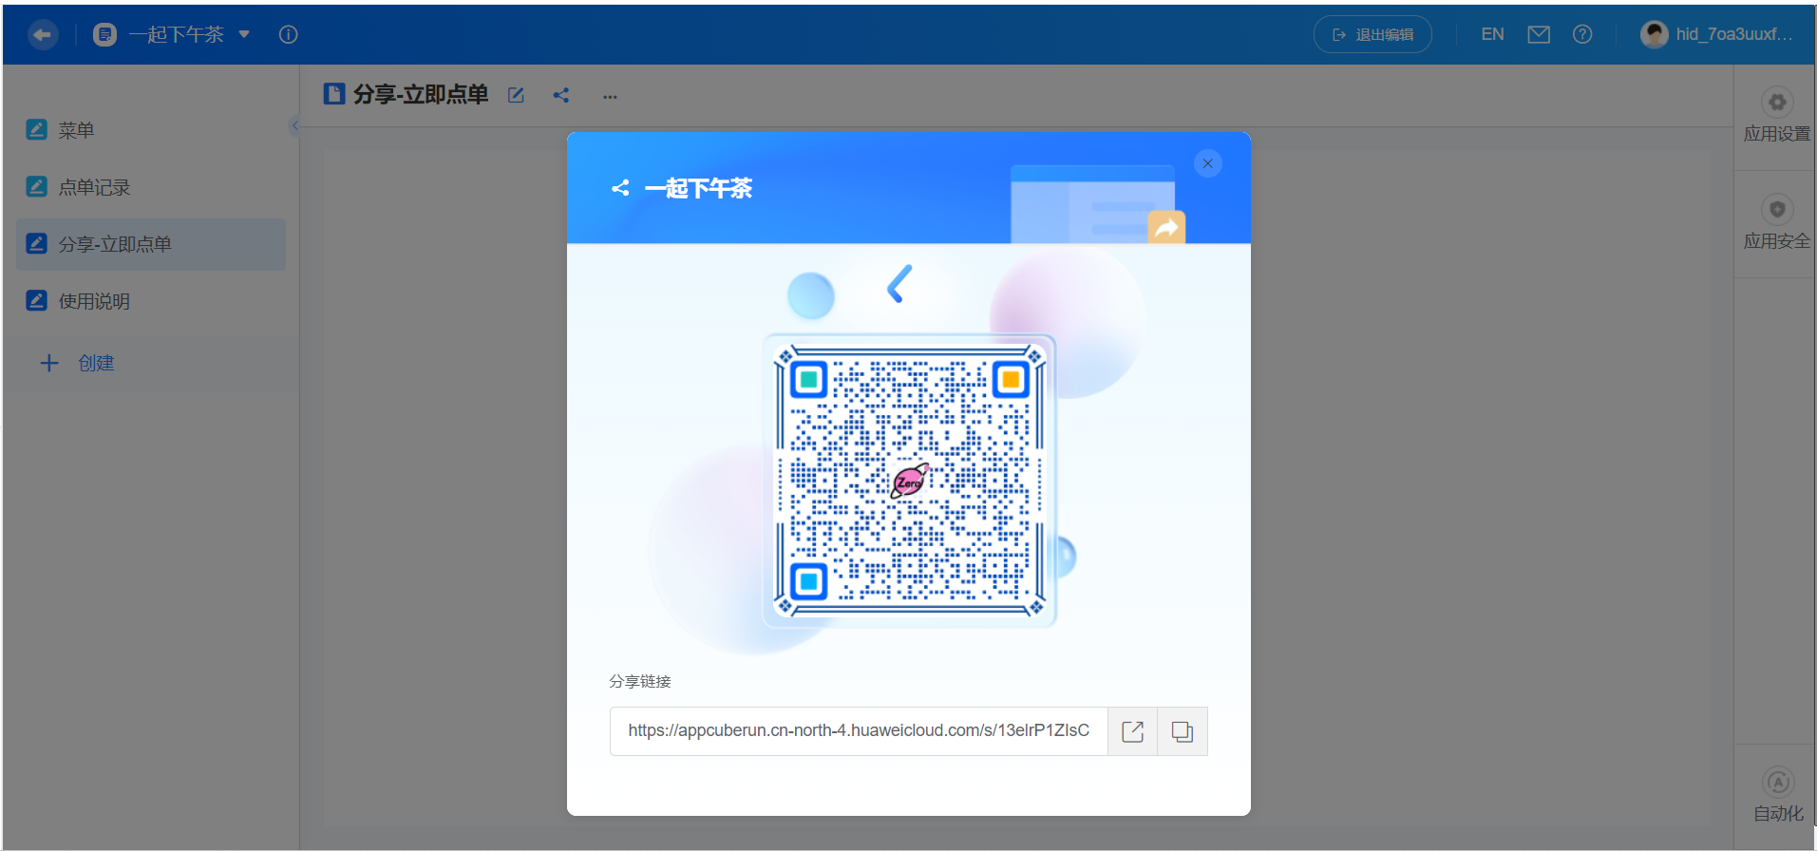The image size is (1817, 851).
Task: Collapse the left sidebar panel
Action: 294,125
